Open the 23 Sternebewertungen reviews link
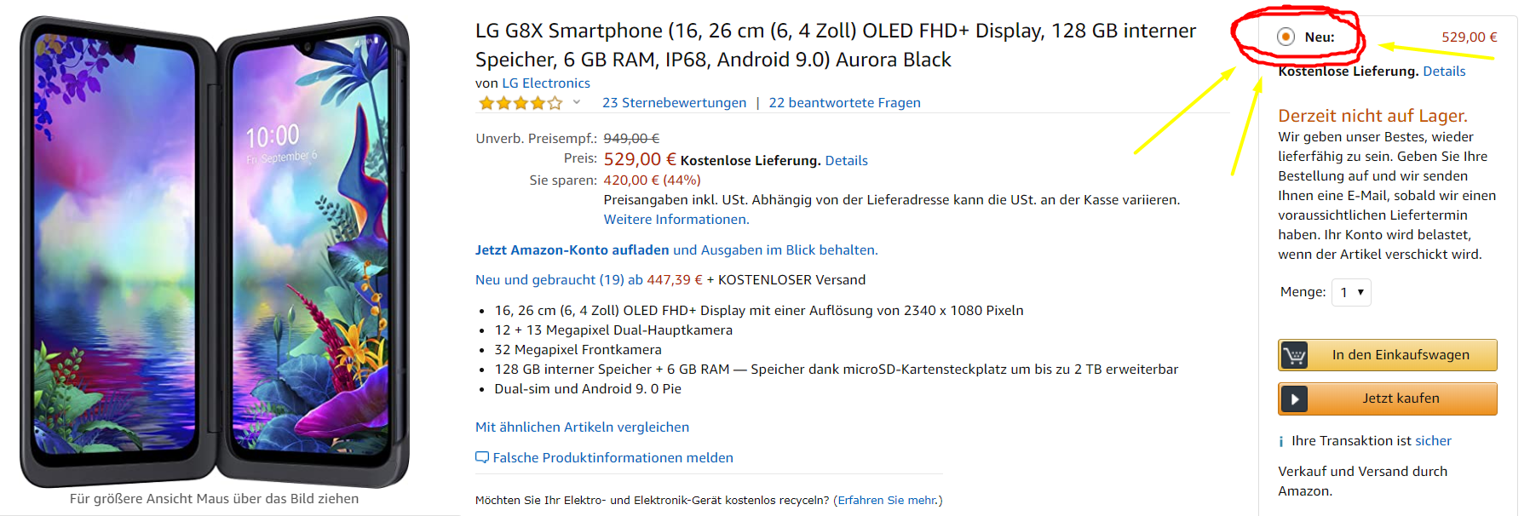The image size is (1530, 516). [674, 103]
